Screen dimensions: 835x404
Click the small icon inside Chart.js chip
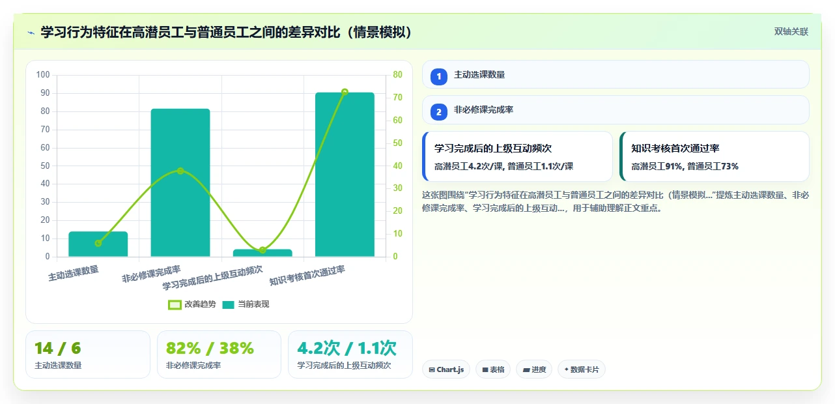[432, 370]
